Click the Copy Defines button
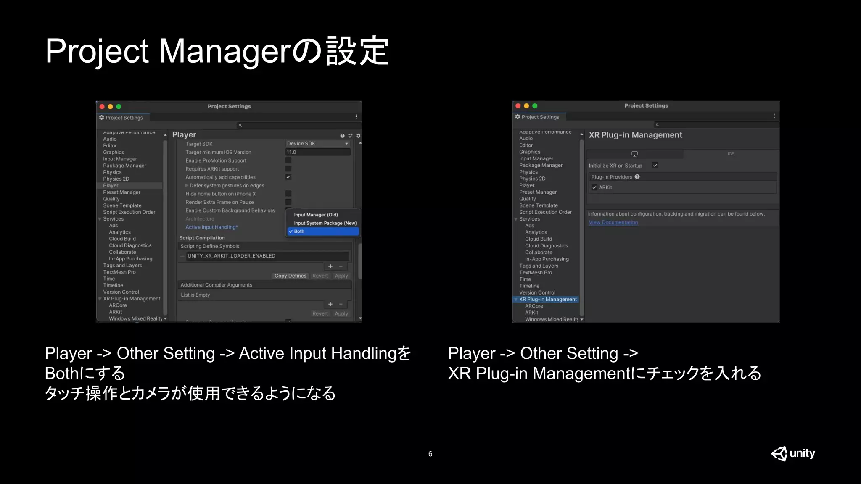861x484 pixels. point(291,276)
